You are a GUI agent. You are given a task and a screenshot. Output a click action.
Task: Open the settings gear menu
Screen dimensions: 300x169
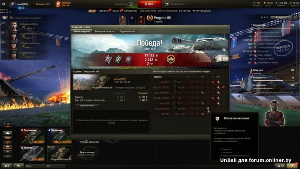pyautogui.click(x=3, y=4)
